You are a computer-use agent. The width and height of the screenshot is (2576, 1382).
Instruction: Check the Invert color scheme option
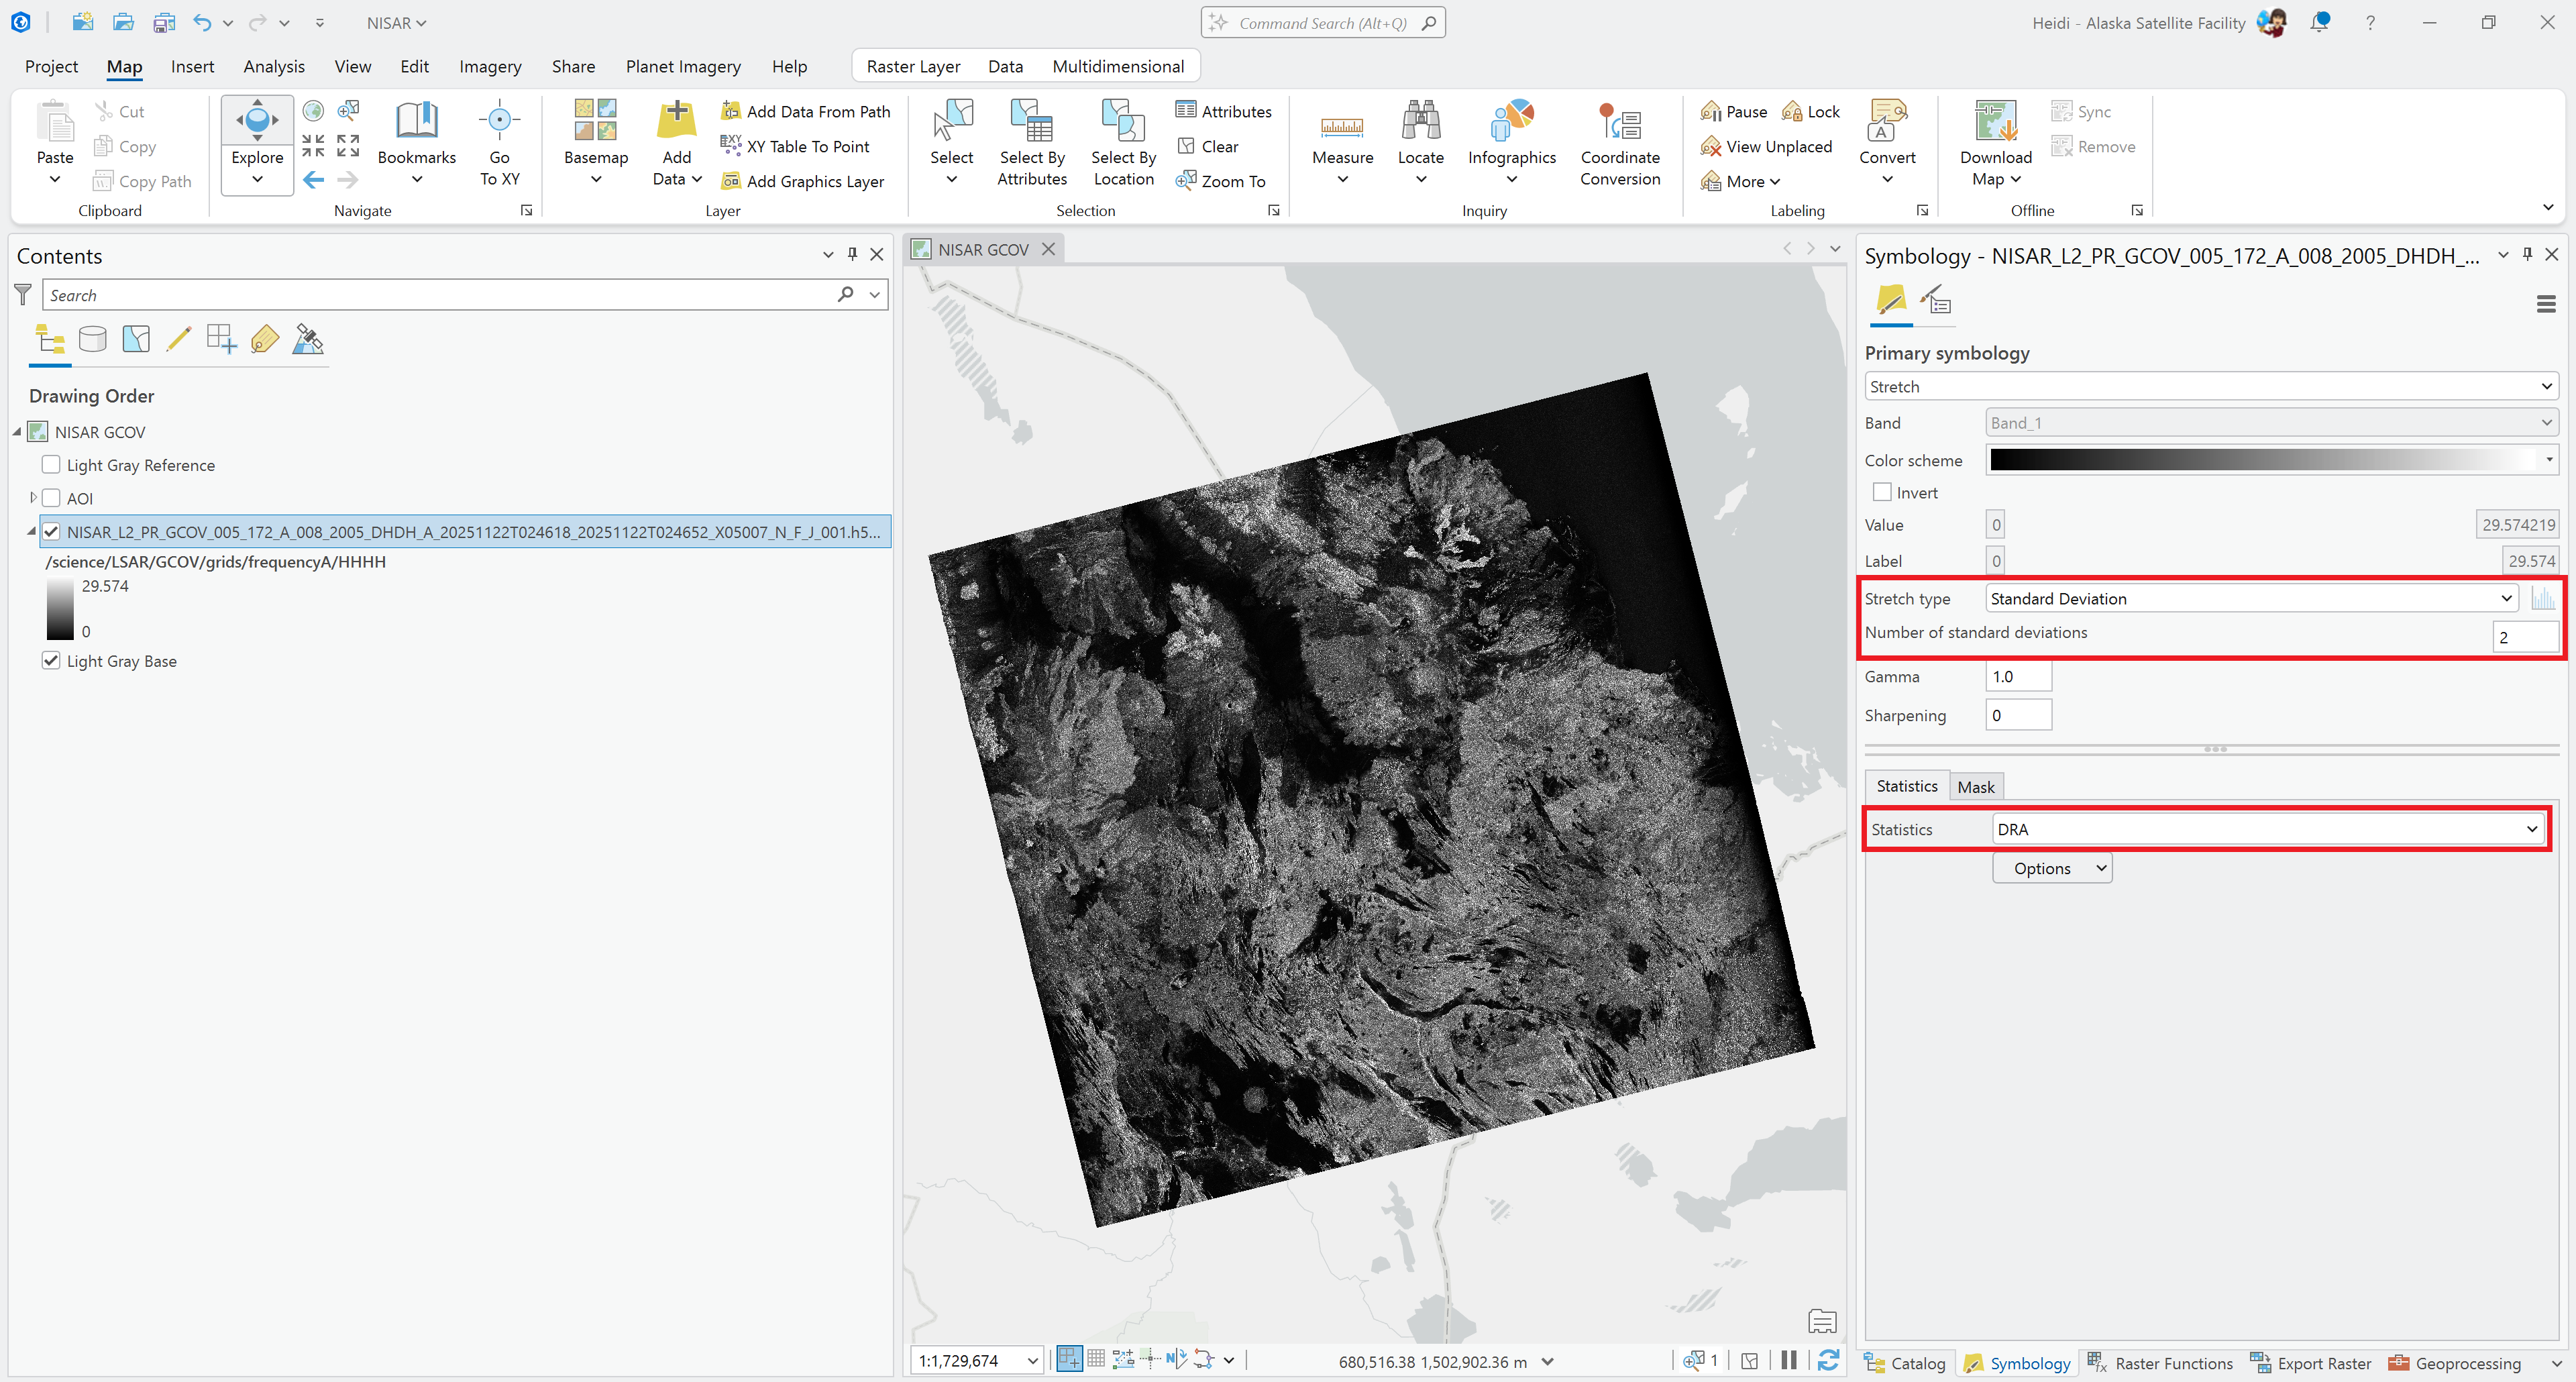pos(1882,492)
